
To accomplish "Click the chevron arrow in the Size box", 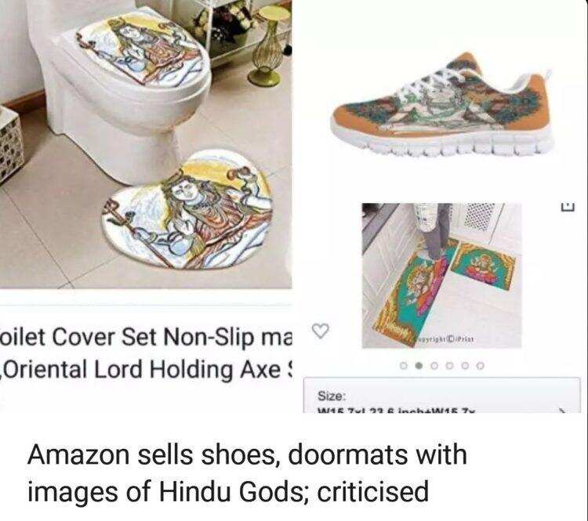I will (563, 411).
